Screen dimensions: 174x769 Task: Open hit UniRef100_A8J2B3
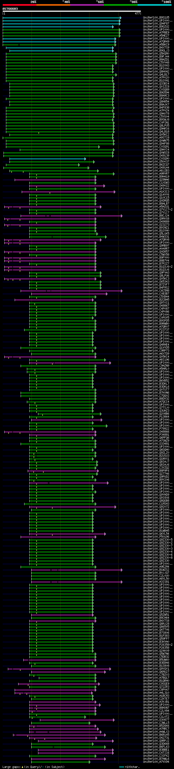point(156,171)
